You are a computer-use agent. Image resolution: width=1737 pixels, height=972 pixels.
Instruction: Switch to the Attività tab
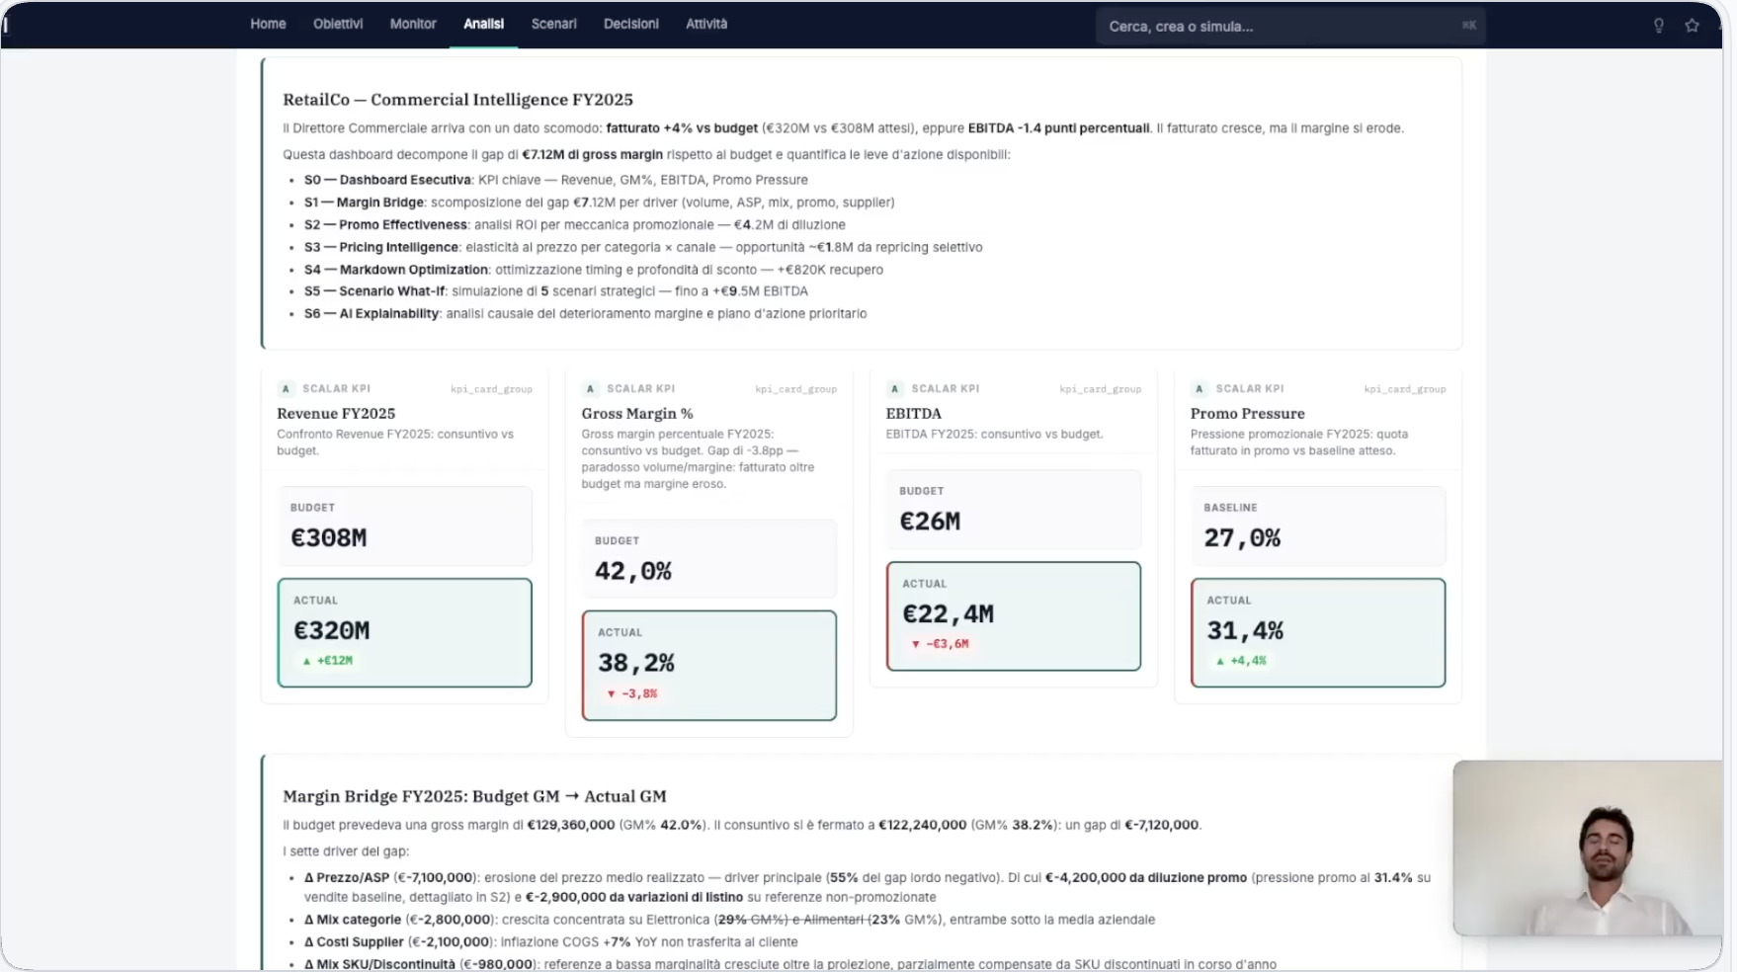point(706,24)
